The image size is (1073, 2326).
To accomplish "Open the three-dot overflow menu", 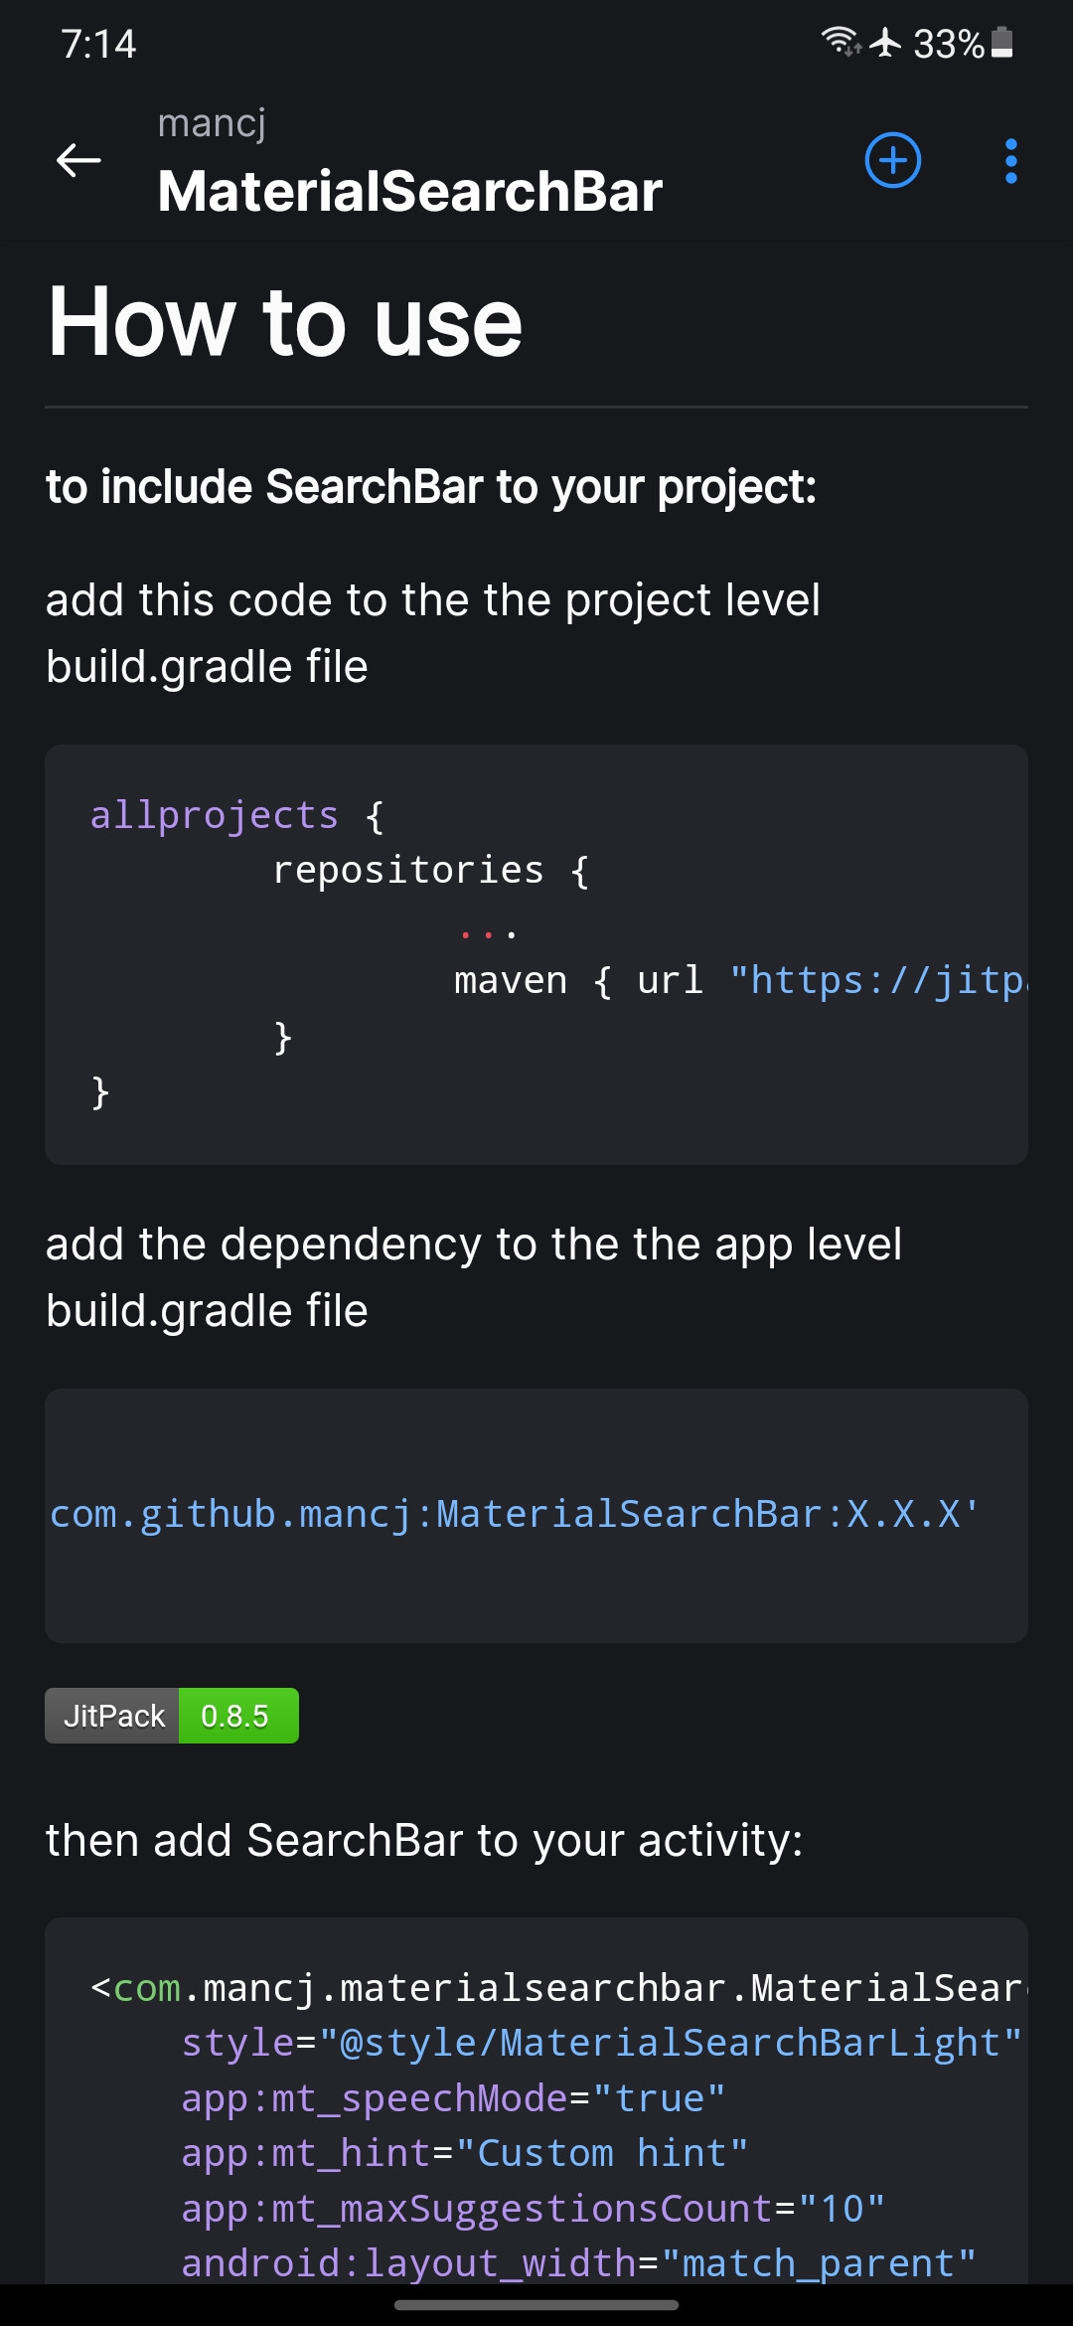I will (x=1010, y=160).
